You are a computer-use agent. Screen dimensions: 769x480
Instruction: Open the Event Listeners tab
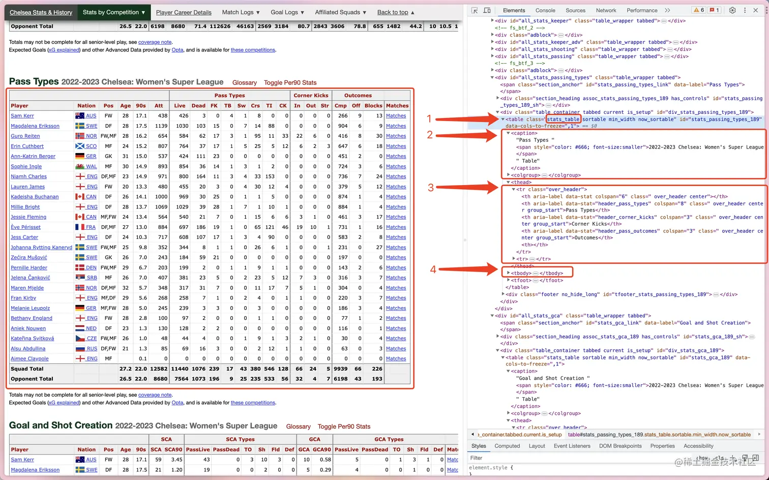[572, 446]
